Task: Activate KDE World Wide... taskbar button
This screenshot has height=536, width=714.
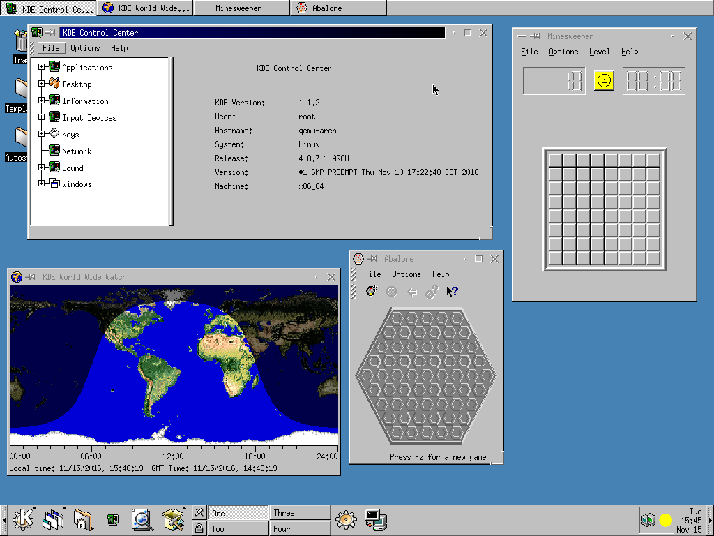Action: coord(145,8)
